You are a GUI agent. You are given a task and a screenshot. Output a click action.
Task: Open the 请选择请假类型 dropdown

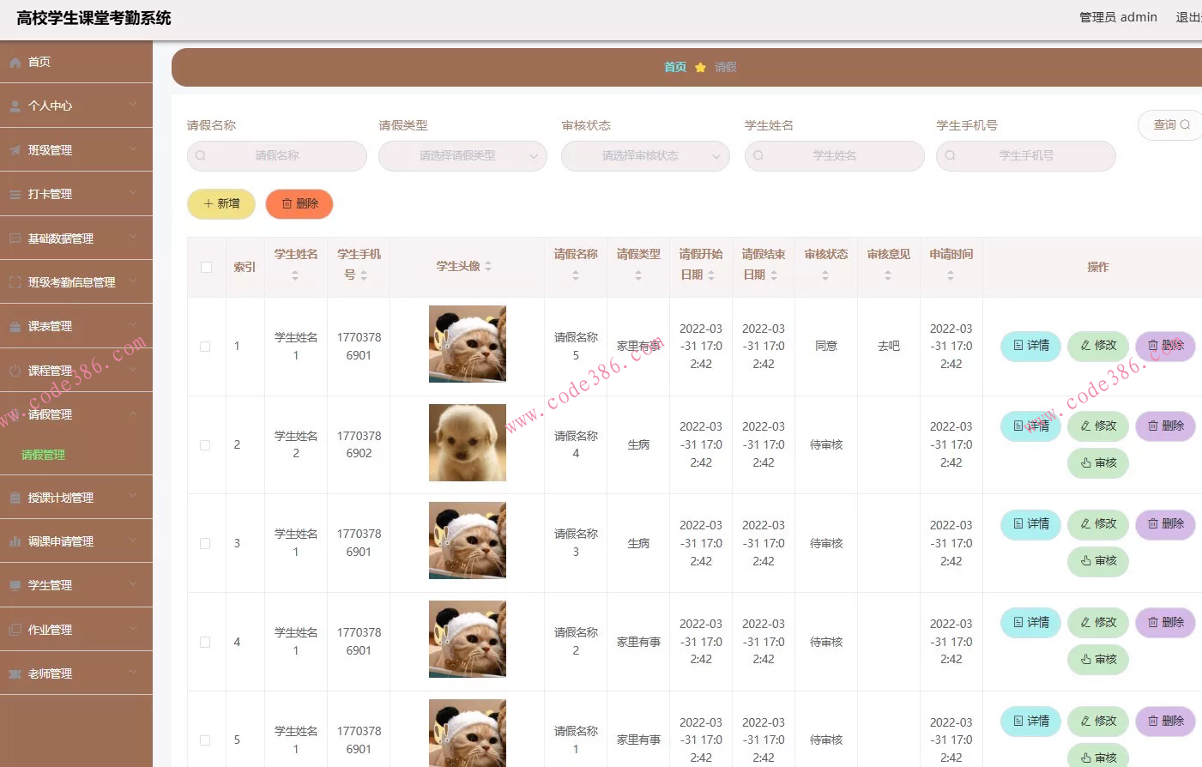click(x=462, y=156)
